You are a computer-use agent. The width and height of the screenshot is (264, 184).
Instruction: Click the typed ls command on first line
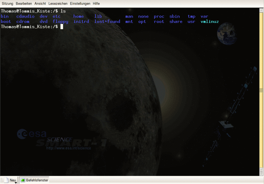(63, 11)
